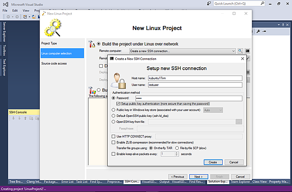Viewport: 292px width, 192px height.
Task: Enable Use HTTP CONNECT proxy checkbox
Action: tap(113, 136)
